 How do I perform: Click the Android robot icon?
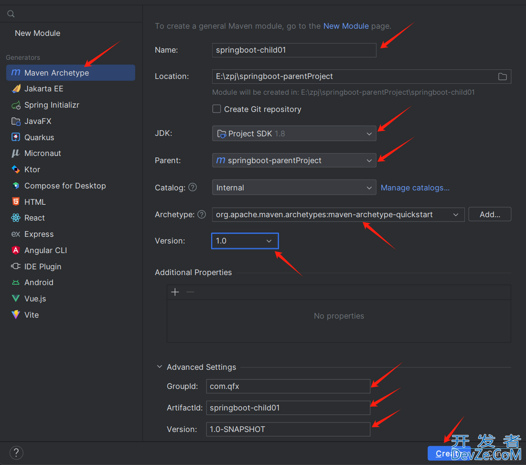click(x=16, y=282)
